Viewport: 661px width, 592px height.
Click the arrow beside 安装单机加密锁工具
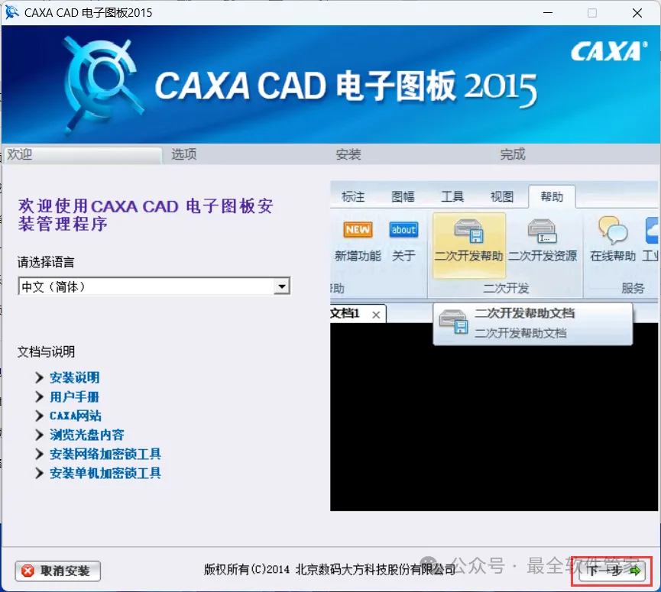pos(39,473)
